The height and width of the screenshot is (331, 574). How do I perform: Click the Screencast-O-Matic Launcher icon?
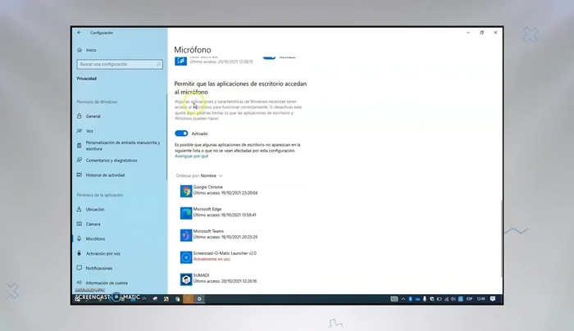click(186, 257)
